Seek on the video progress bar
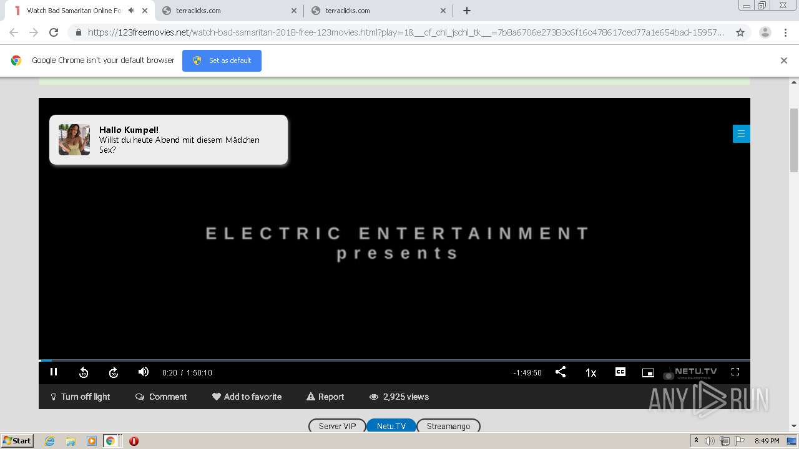Screen dimensions: 799x449 tap(395, 360)
